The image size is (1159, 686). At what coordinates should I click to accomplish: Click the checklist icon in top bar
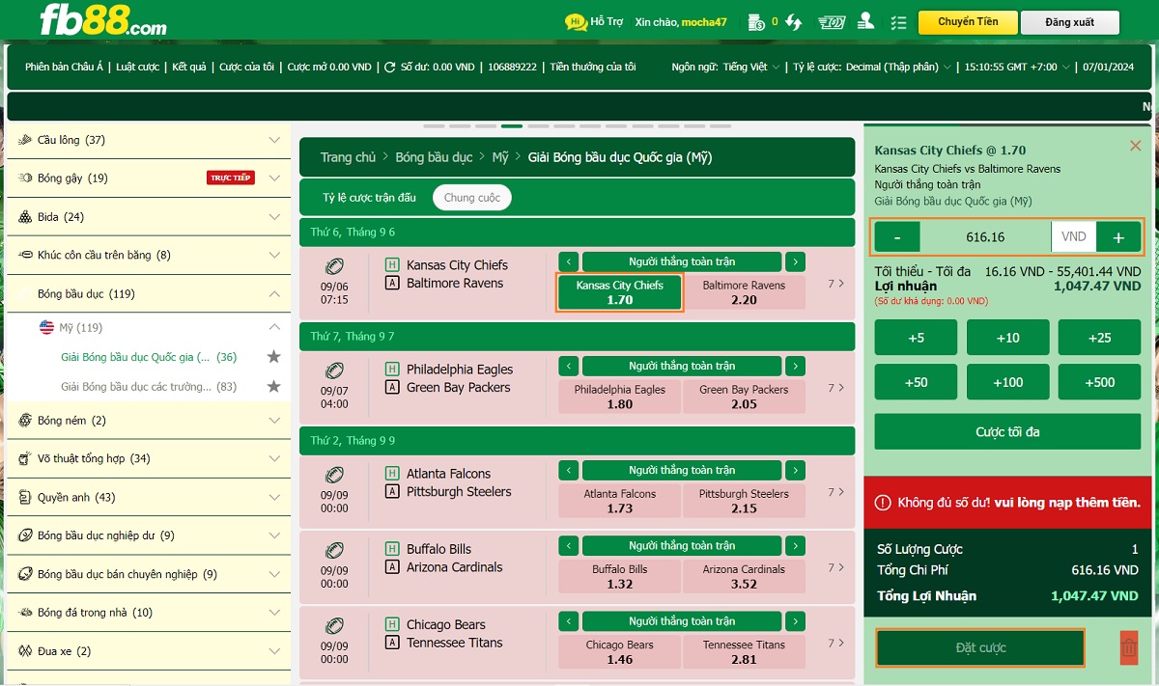point(898,22)
